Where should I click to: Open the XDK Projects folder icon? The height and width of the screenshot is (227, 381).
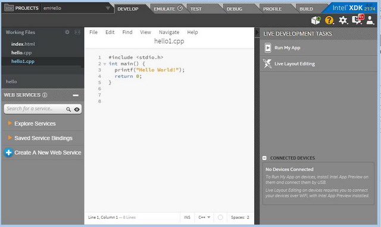tap(9, 8)
